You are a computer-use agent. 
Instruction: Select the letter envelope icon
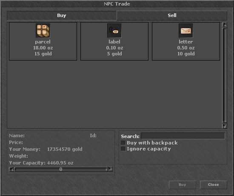(186, 31)
